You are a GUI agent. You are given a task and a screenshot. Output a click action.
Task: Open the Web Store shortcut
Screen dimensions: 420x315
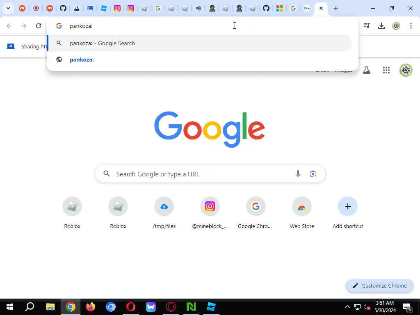point(302,213)
